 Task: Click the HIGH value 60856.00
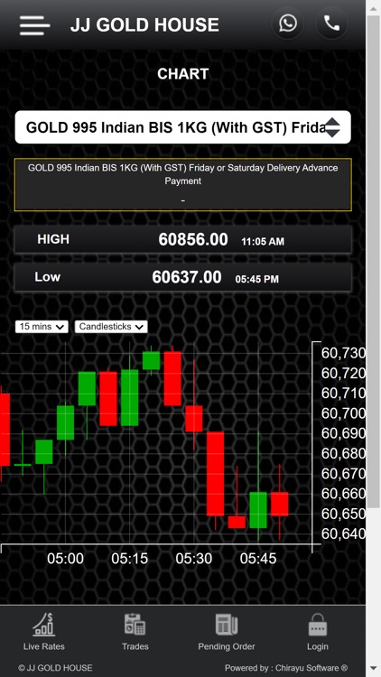pyautogui.click(x=193, y=239)
